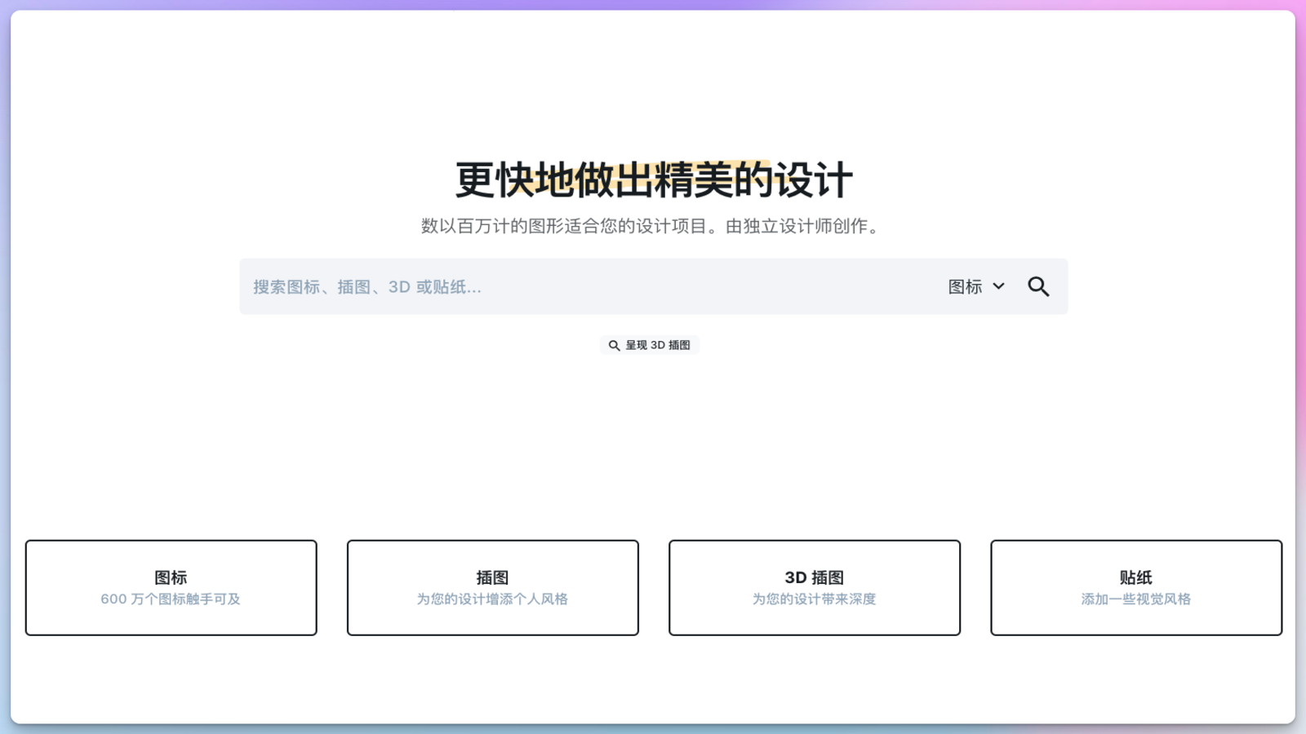Click the 图标 heading on the leftmost card
The width and height of the screenshot is (1306, 734).
[171, 577]
